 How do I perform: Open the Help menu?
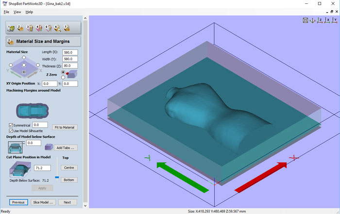pos(29,12)
